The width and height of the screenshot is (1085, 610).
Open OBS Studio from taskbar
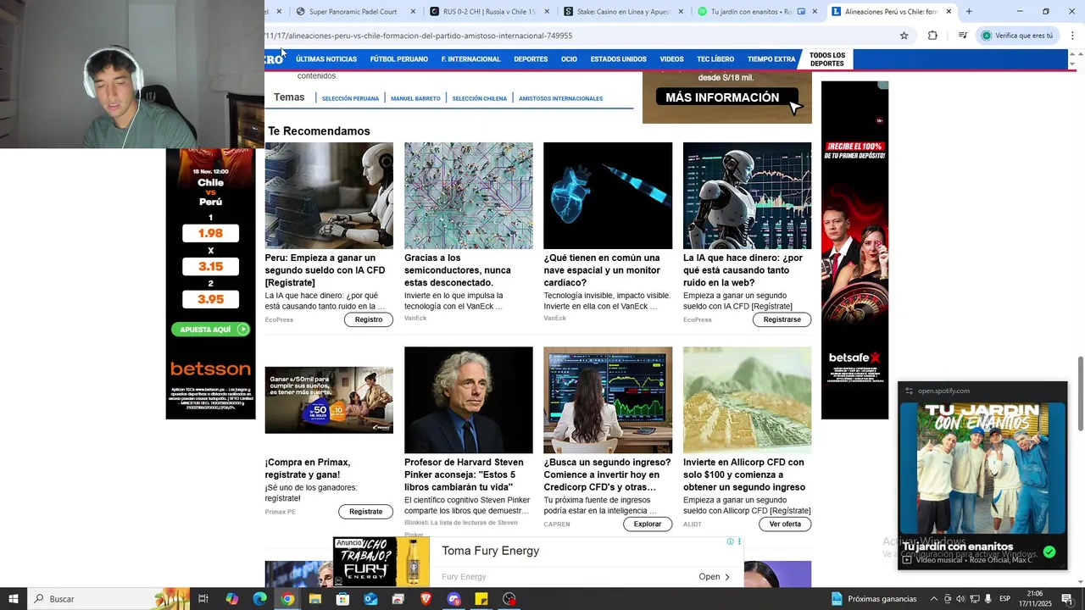coord(509,599)
